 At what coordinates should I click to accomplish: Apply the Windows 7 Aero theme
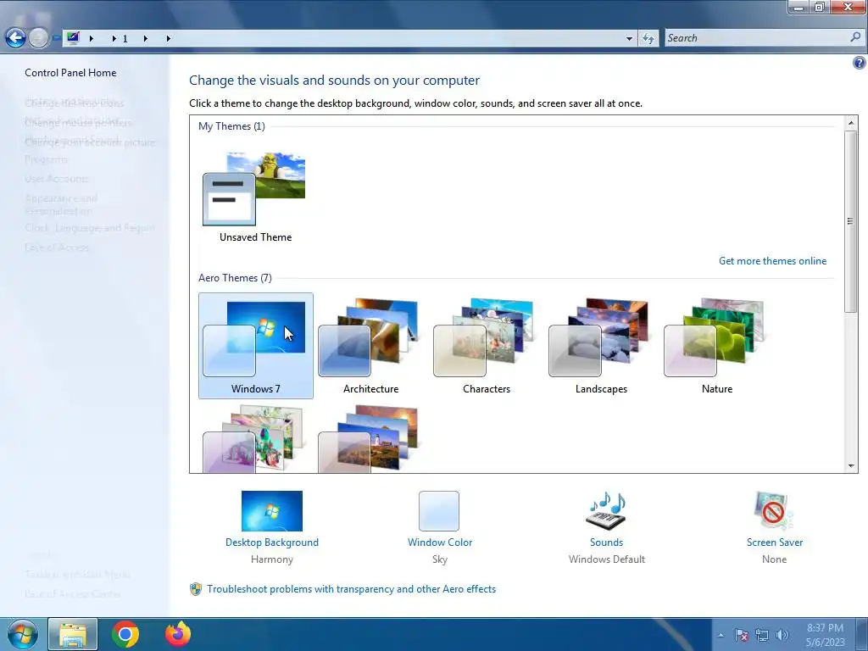point(256,346)
